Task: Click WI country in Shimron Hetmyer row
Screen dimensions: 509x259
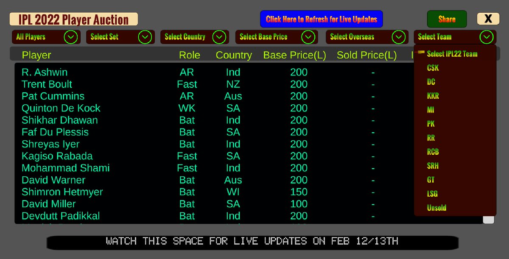Action: click(233, 192)
